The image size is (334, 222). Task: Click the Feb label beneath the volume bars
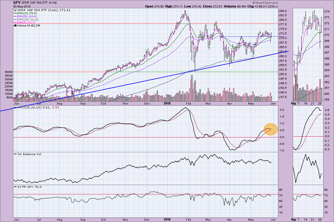pos(189,104)
